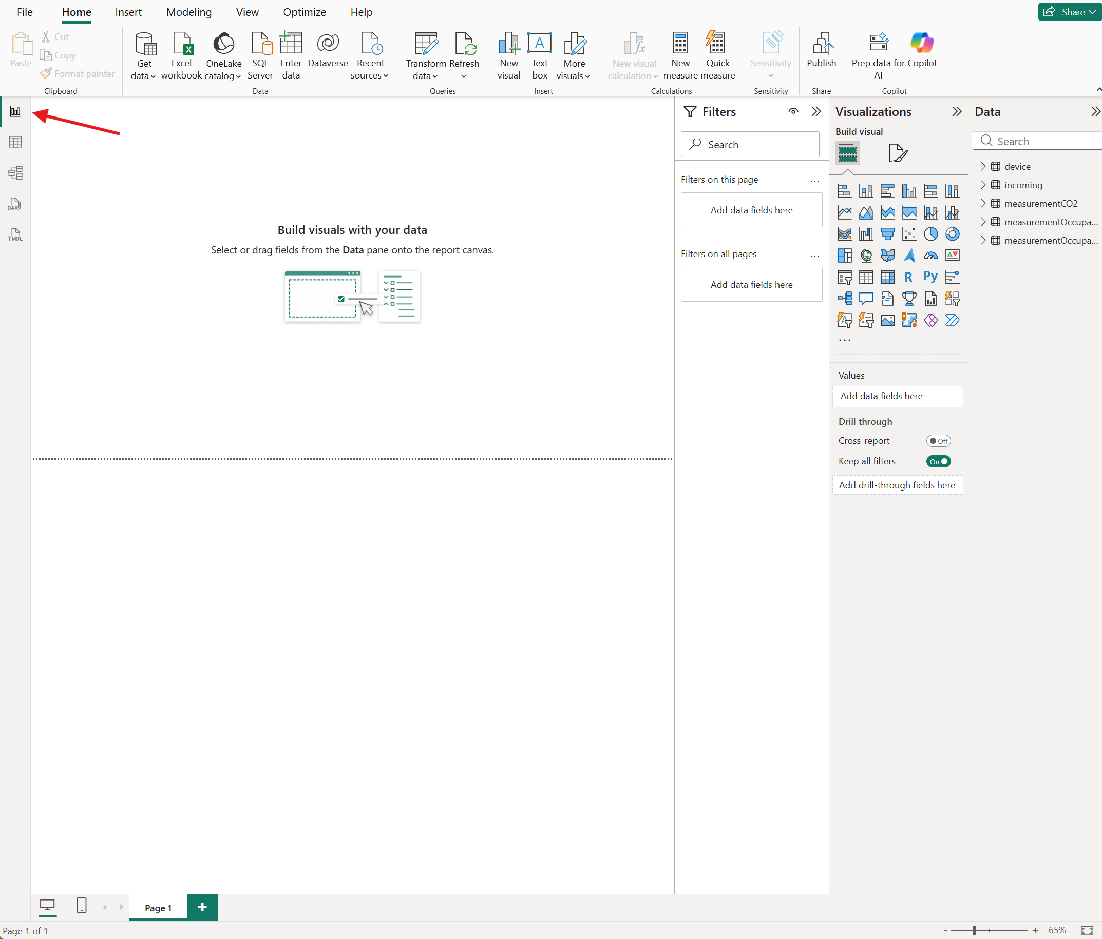Expand the incoming table
Viewport: 1102px width, 939px height.
click(x=983, y=185)
